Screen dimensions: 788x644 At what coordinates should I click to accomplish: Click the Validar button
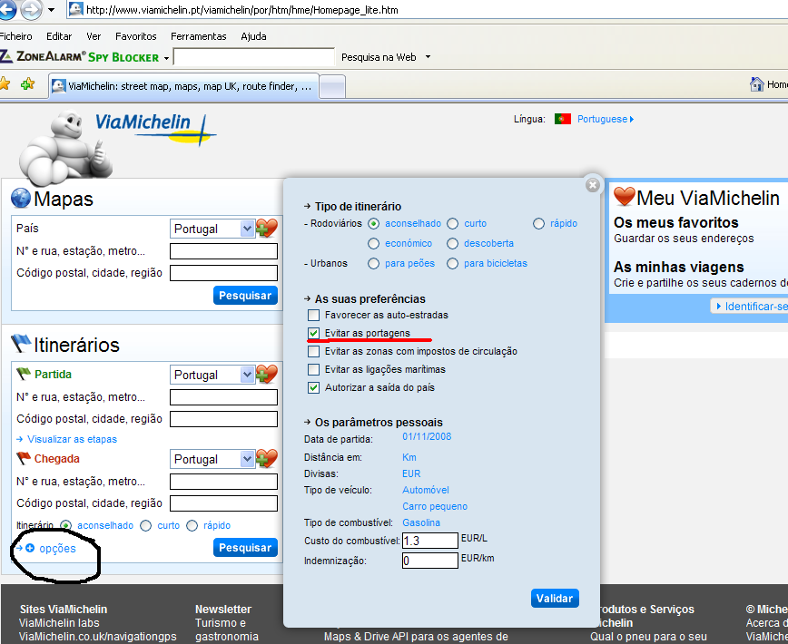(x=555, y=598)
